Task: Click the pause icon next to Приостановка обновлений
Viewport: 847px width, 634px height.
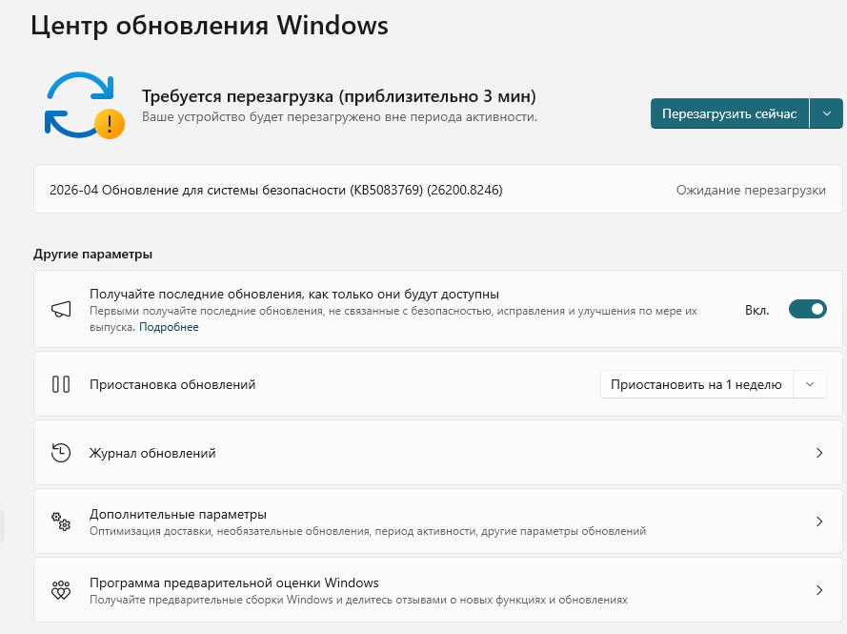Action: pos(59,384)
